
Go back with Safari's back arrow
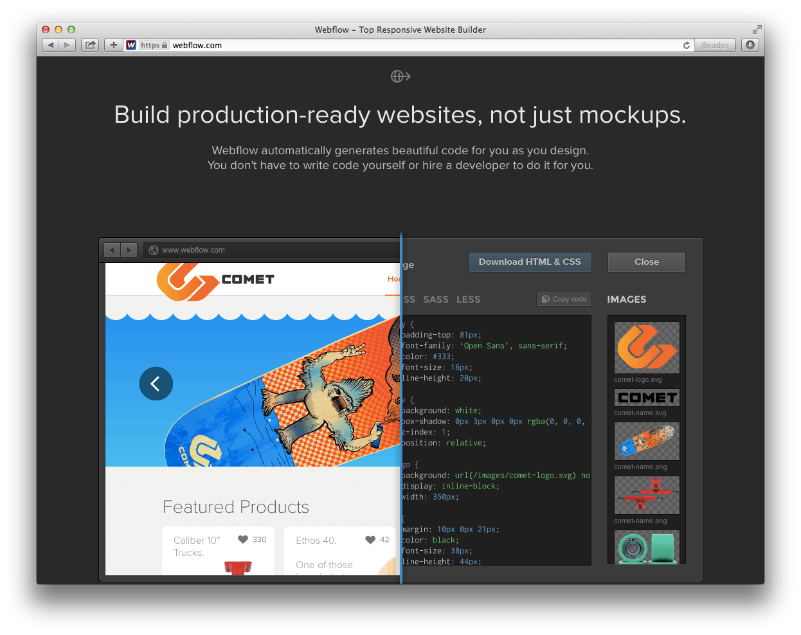coord(51,45)
